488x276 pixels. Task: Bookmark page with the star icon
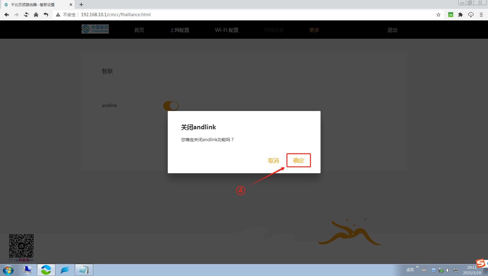(x=438, y=15)
